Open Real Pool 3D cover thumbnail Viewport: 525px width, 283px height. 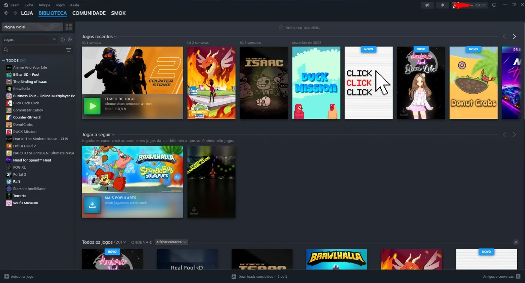(x=187, y=259)
